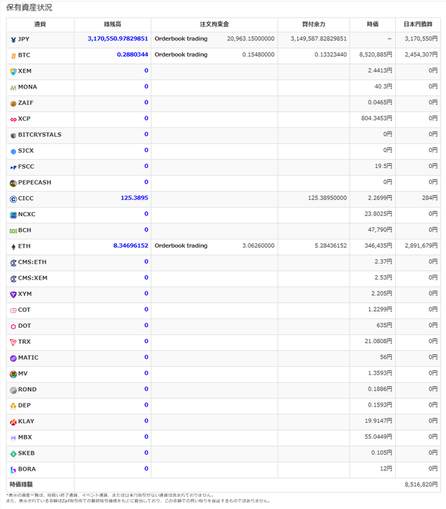Click the JPY yen currency icon
Screen dimensions: 446x509
pyautogui.click(x=13, y=40)
